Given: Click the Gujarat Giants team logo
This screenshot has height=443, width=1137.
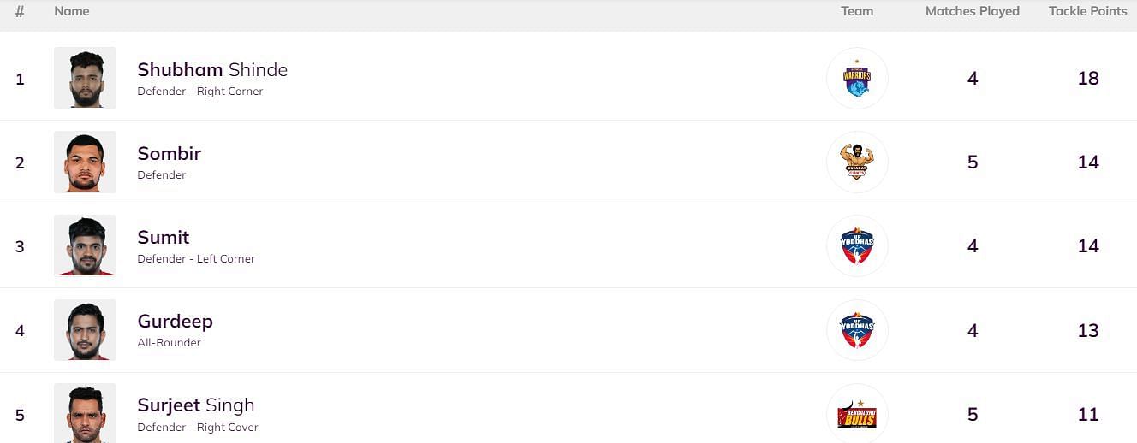Looking at the screenshot, I should [857, 162].
